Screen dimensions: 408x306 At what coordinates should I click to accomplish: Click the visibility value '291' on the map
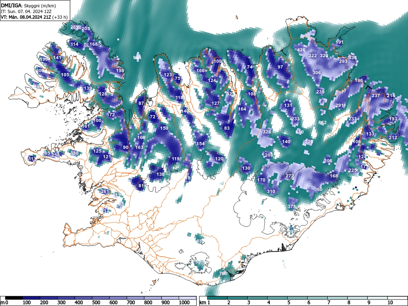(x=339, y=105)
